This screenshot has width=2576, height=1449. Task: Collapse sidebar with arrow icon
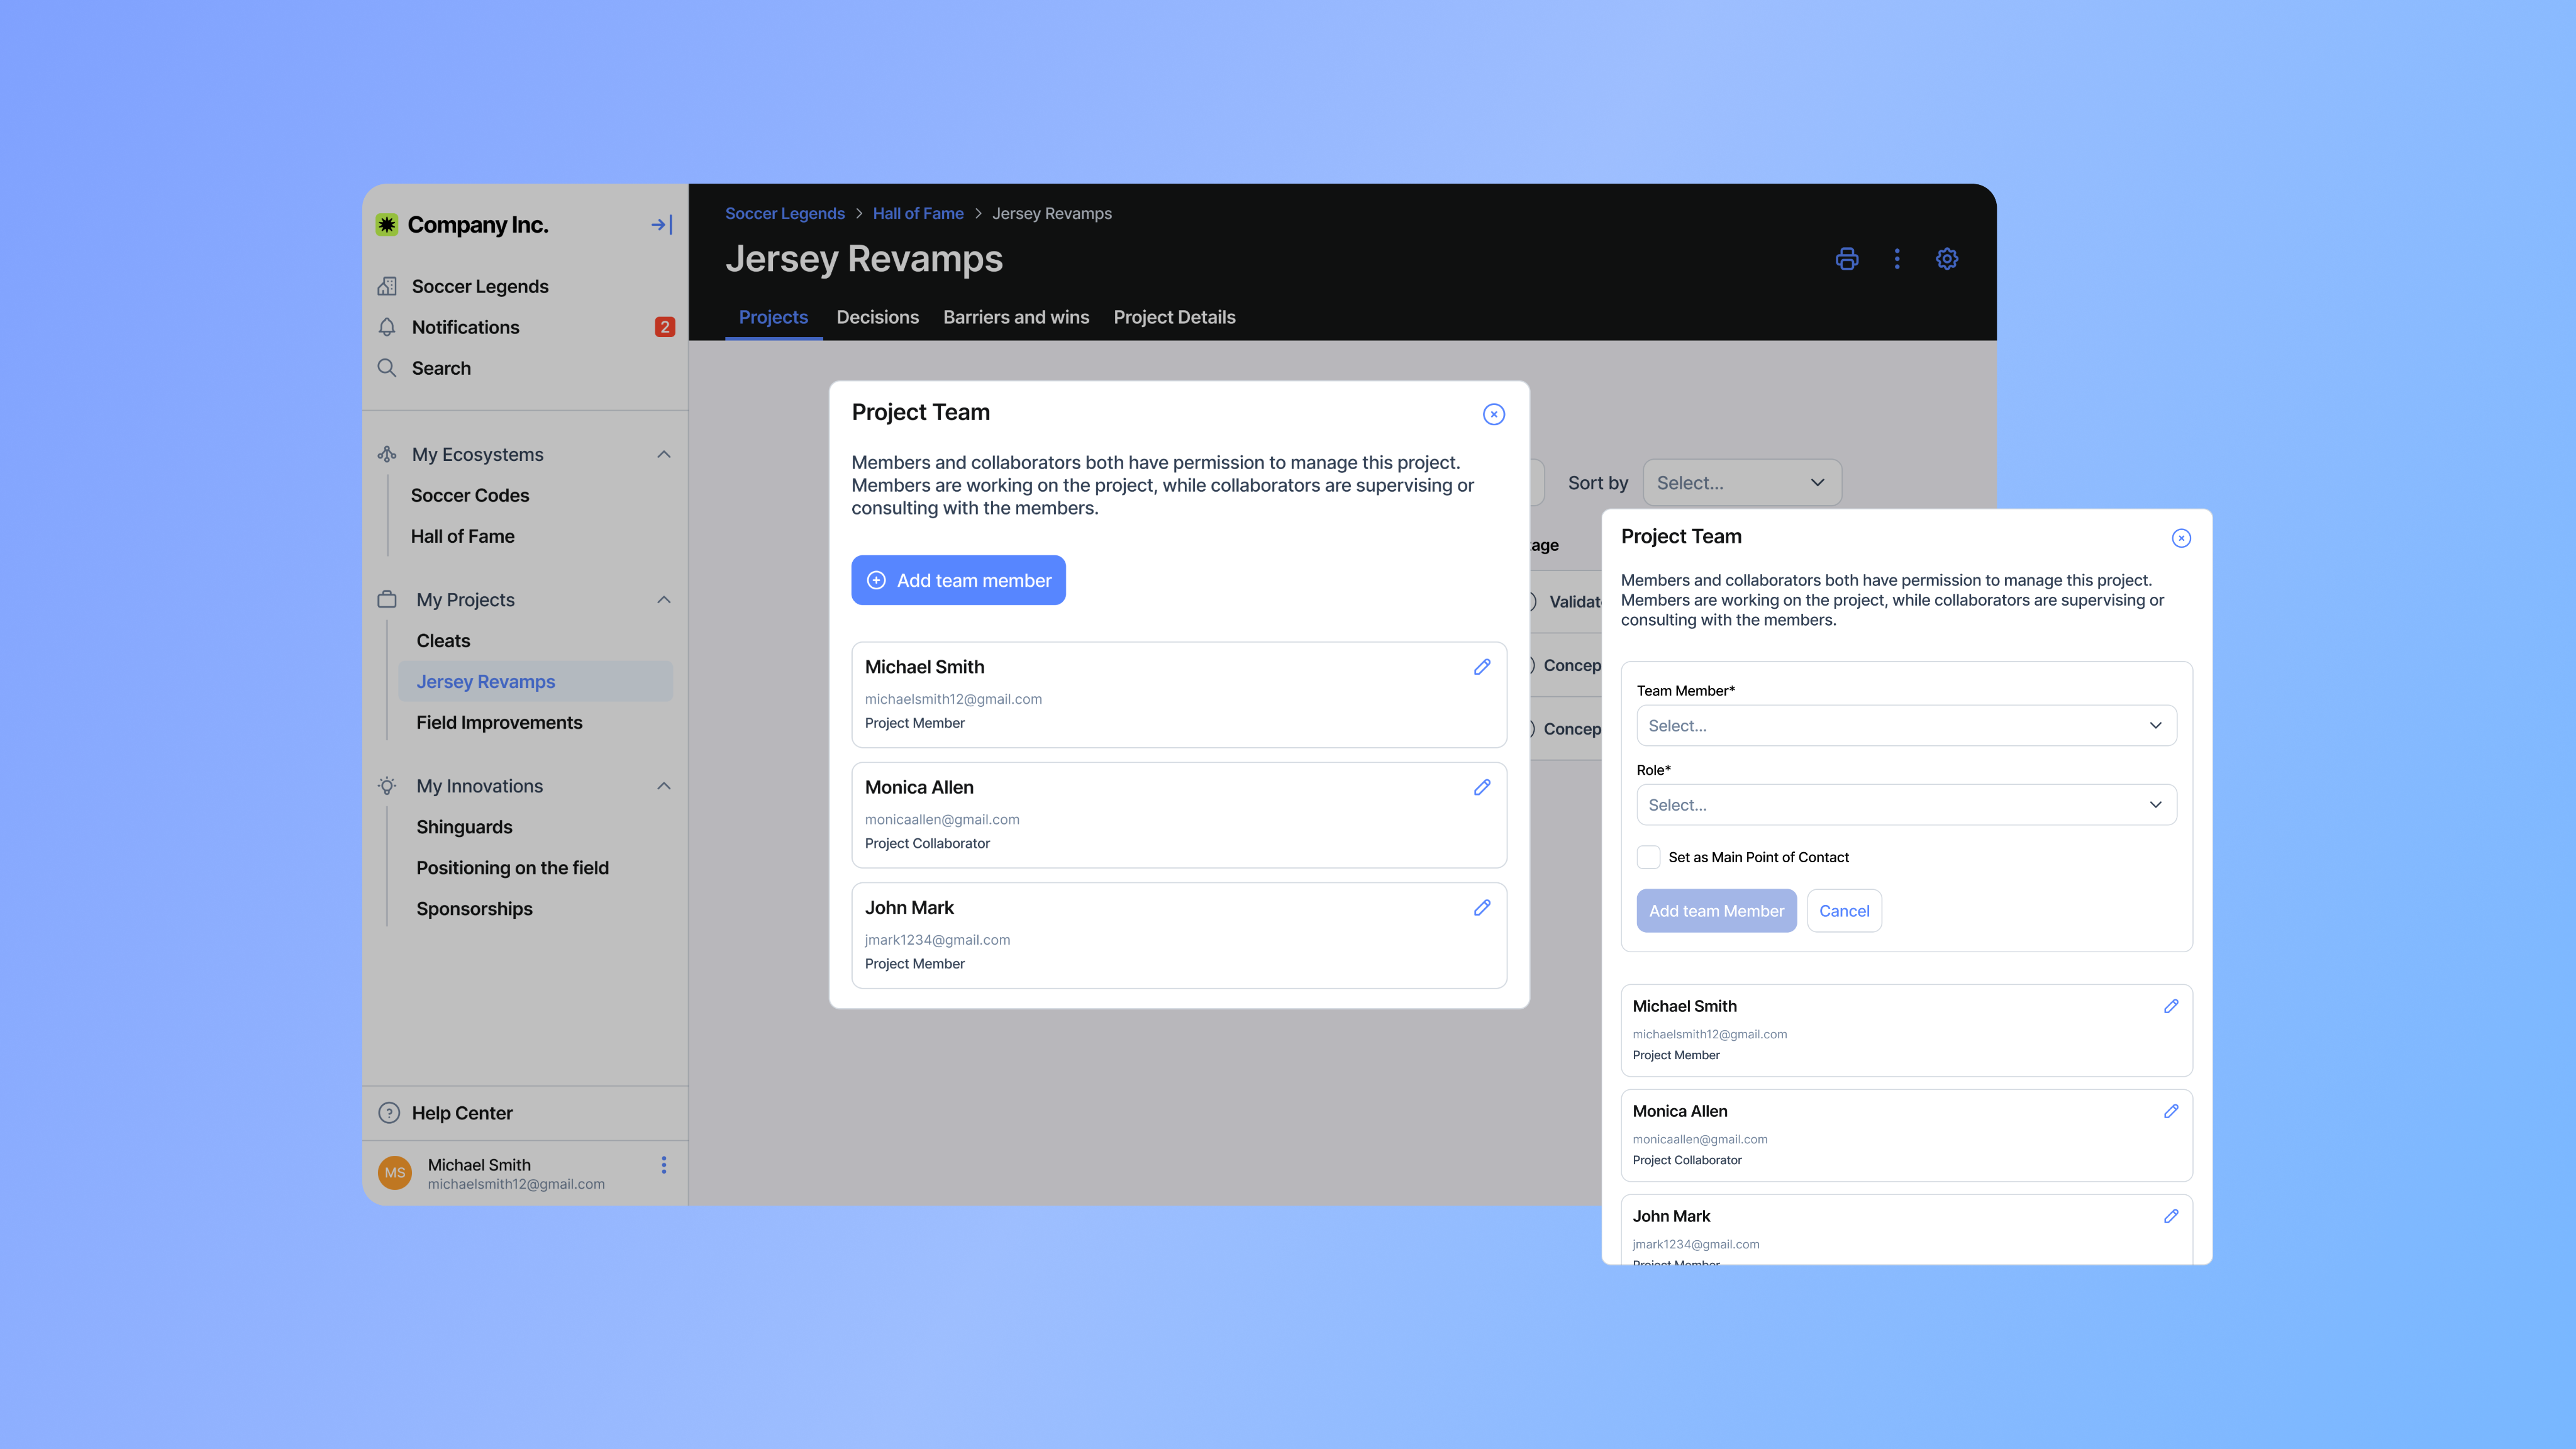661,225
